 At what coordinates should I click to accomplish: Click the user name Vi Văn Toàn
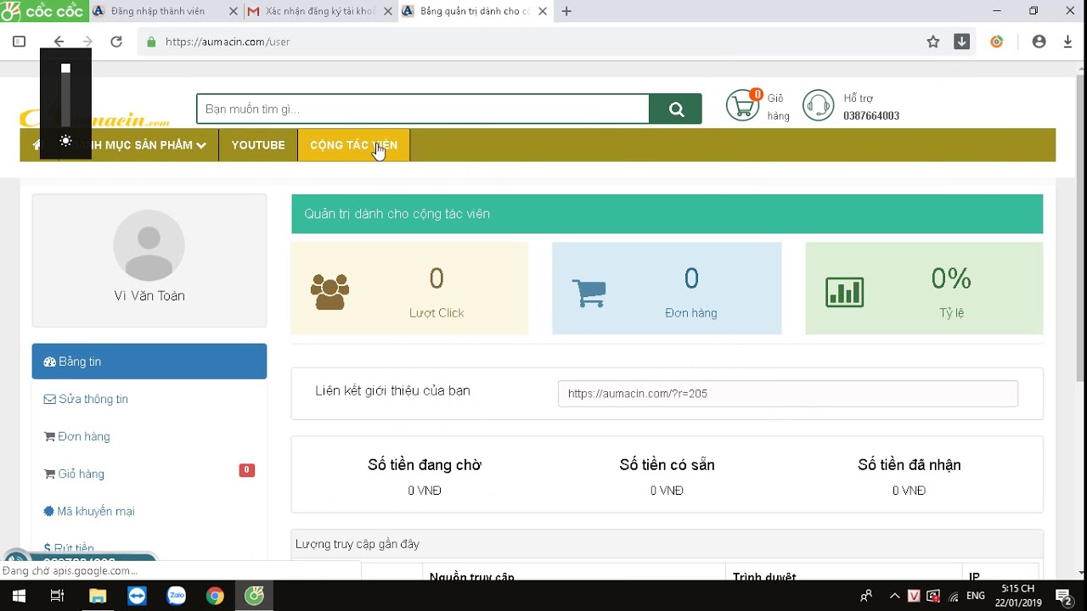[x=149, y=295]
